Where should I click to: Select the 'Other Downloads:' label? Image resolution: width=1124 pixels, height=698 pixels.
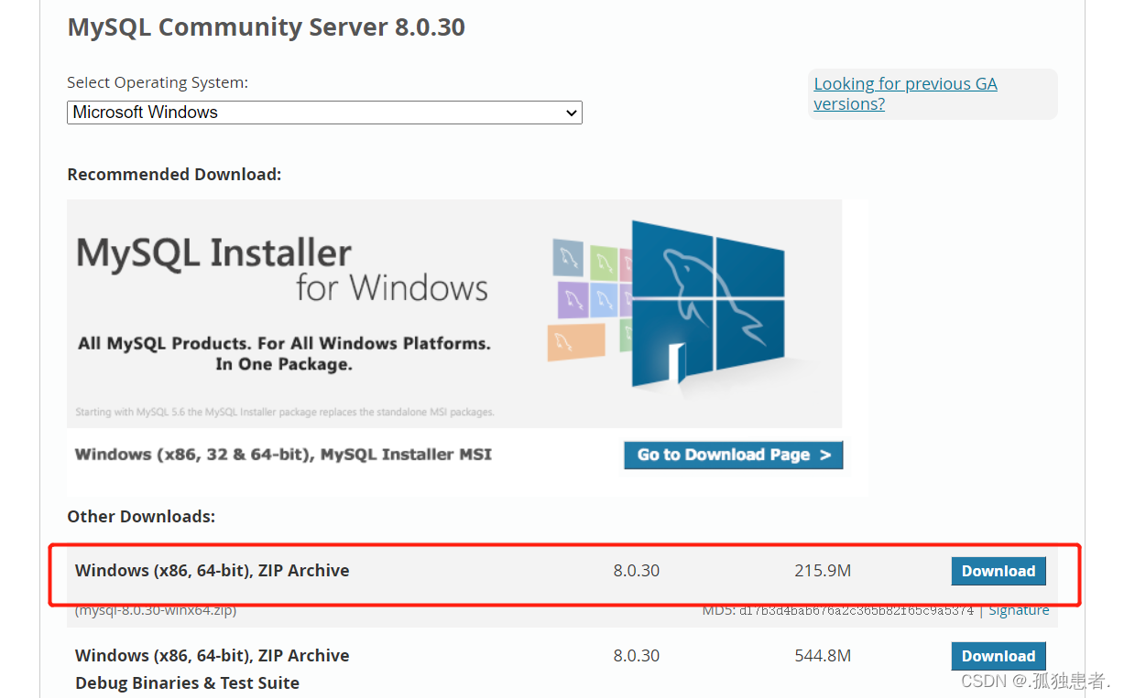coord(141,517)
